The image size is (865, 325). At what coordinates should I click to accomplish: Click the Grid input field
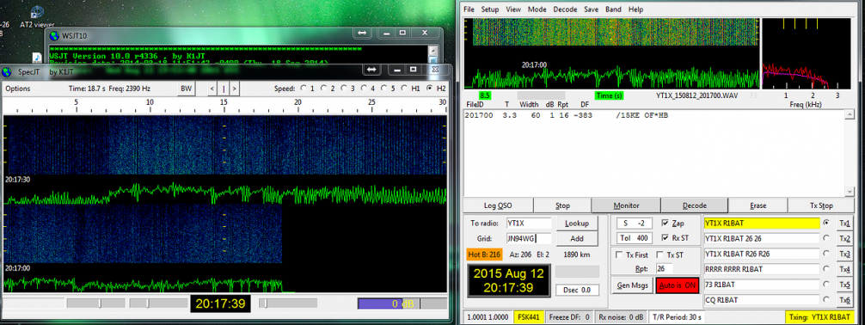click(529, 239)
